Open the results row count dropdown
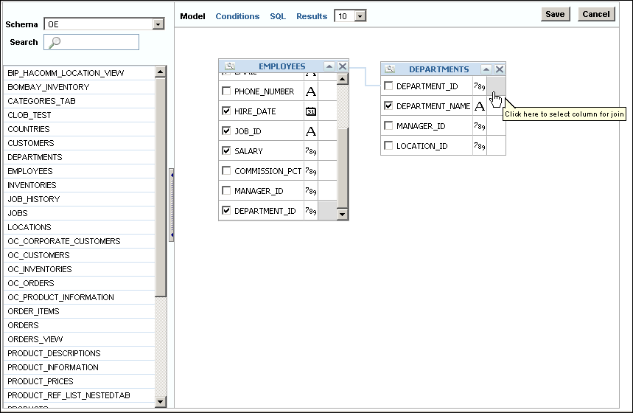633x413 pixels. pyautogui.click(x=360, y=16)
